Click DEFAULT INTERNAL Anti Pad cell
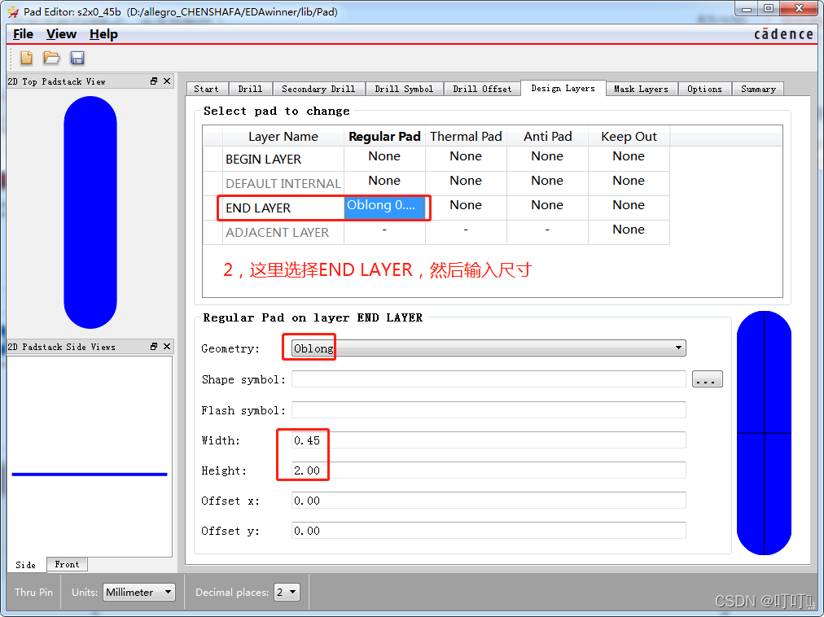 pyautogui.click(x=547, y=183)
